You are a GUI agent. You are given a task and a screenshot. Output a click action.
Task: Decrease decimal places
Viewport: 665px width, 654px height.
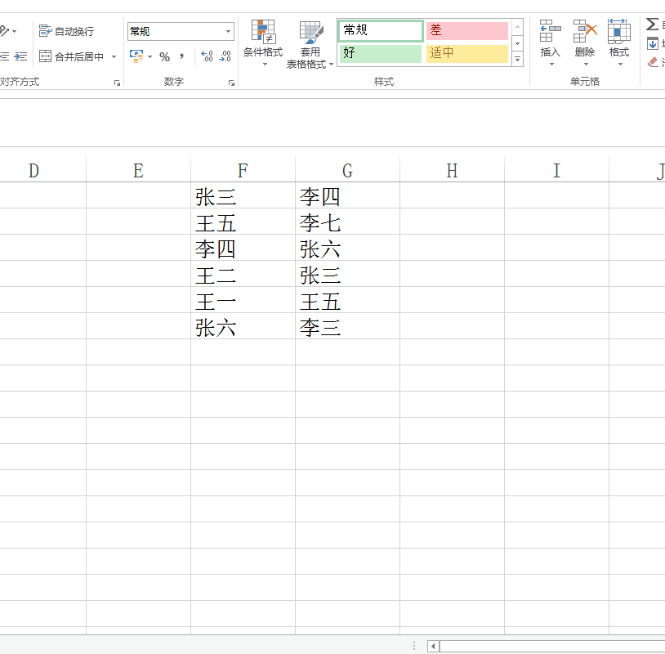(x=225, y=56)
